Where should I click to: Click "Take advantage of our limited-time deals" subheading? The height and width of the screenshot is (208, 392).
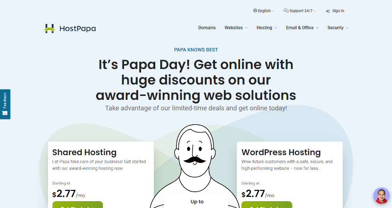196,108
